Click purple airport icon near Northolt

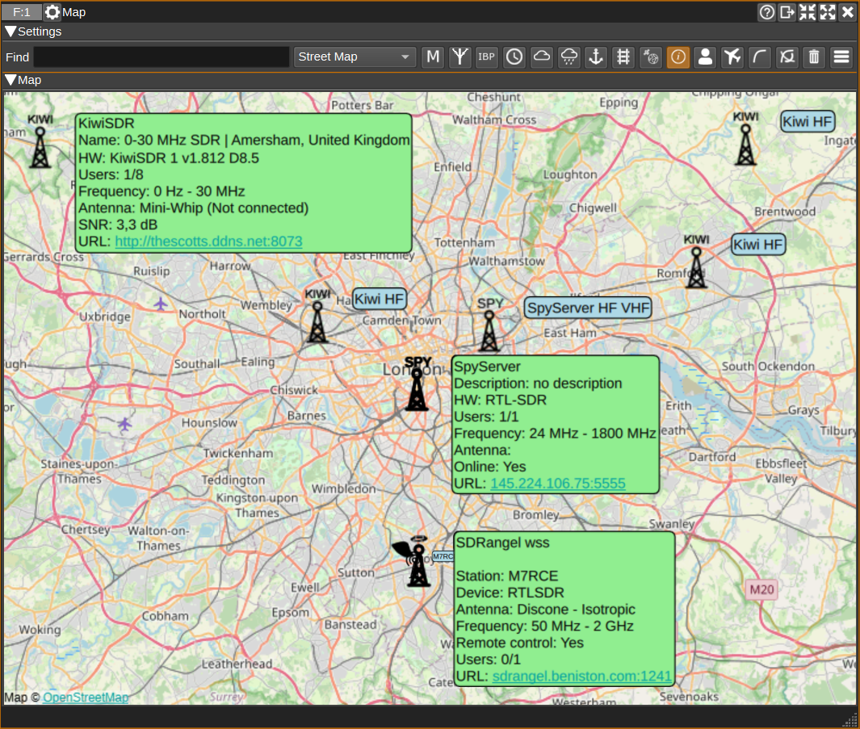pyautogui.click(x=160, y=304)
